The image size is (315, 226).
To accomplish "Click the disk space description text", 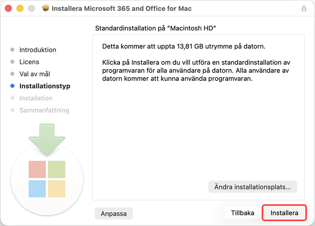I will pos(184,46).
